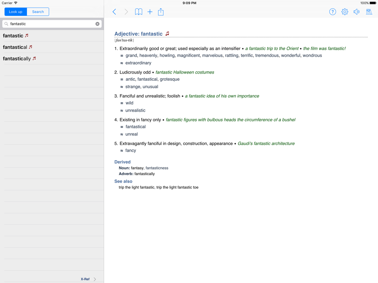Open the synonym grotesque
Screen dimensions: 378x283
point(169,79)
